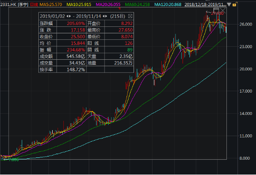
Task: Click the 20.000 price axis label
Action: point(246,69)
